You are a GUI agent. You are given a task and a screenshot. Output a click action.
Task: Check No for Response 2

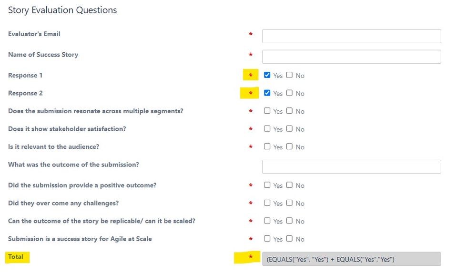[289, 93]
